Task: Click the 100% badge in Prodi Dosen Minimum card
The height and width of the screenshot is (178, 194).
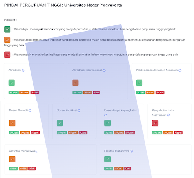Action: click(x=140, y=93)
